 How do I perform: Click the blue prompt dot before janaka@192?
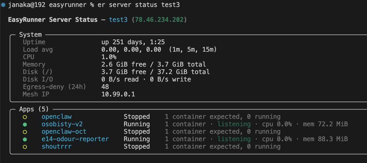[x=3, y=5]
